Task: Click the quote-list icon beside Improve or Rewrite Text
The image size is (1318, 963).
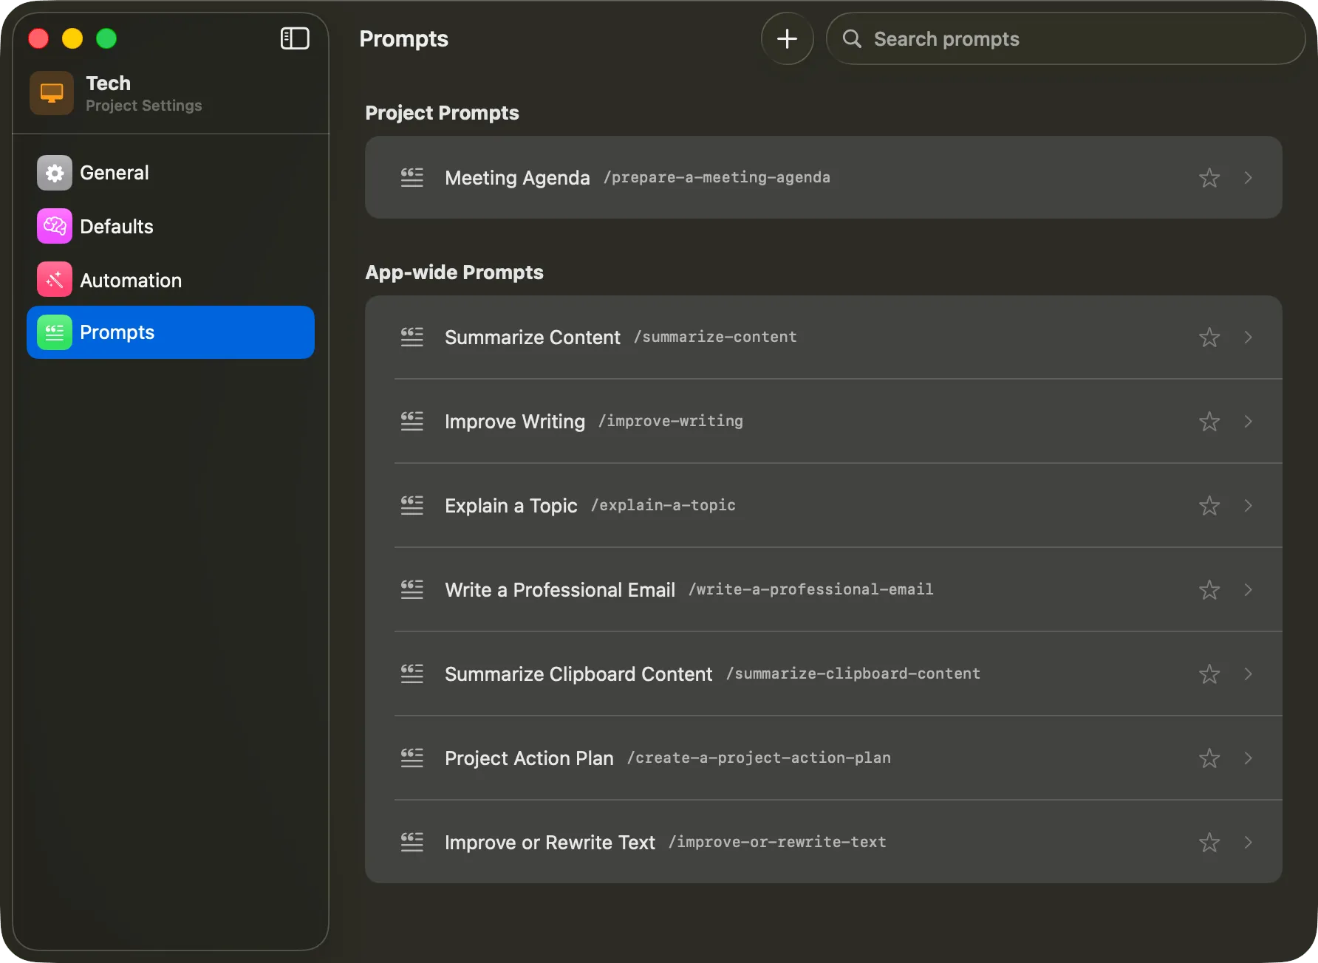Action: pos(412,842)
